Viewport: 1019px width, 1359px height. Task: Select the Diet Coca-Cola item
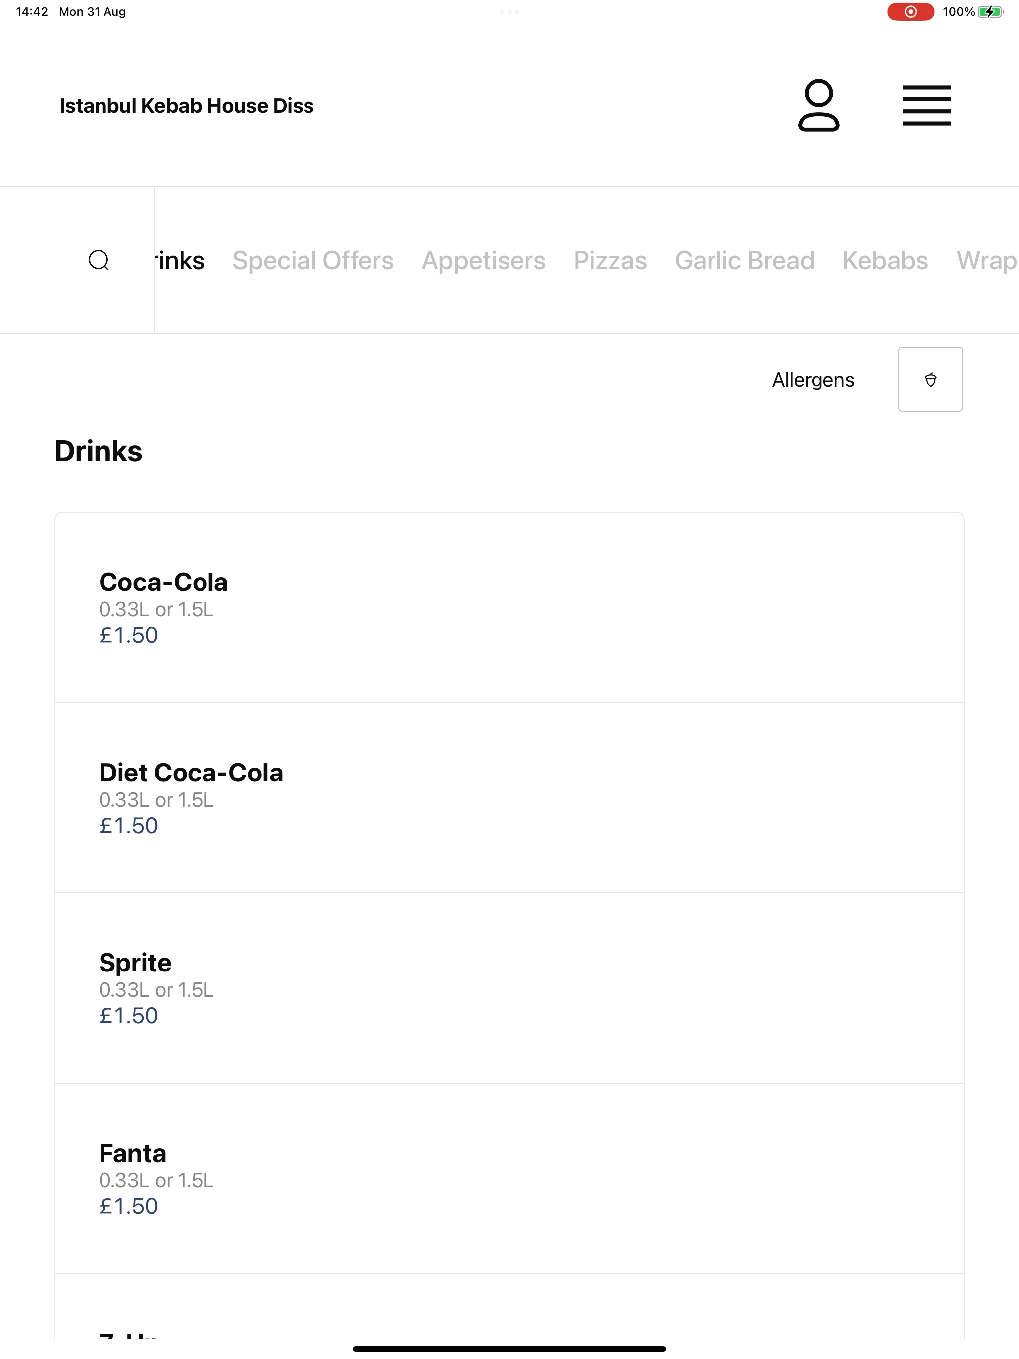click(509, 797)
